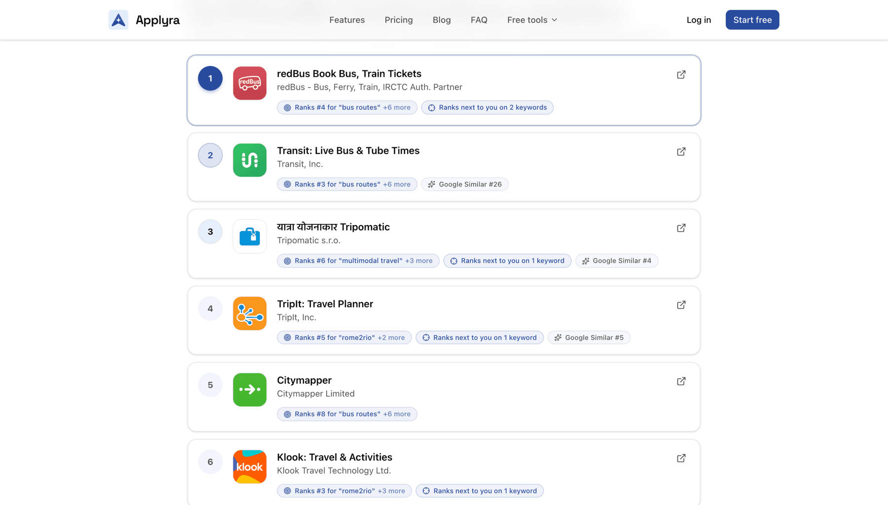The image size is (888, 505).
Task: Open external link for Citymapper
Action: 681,381
